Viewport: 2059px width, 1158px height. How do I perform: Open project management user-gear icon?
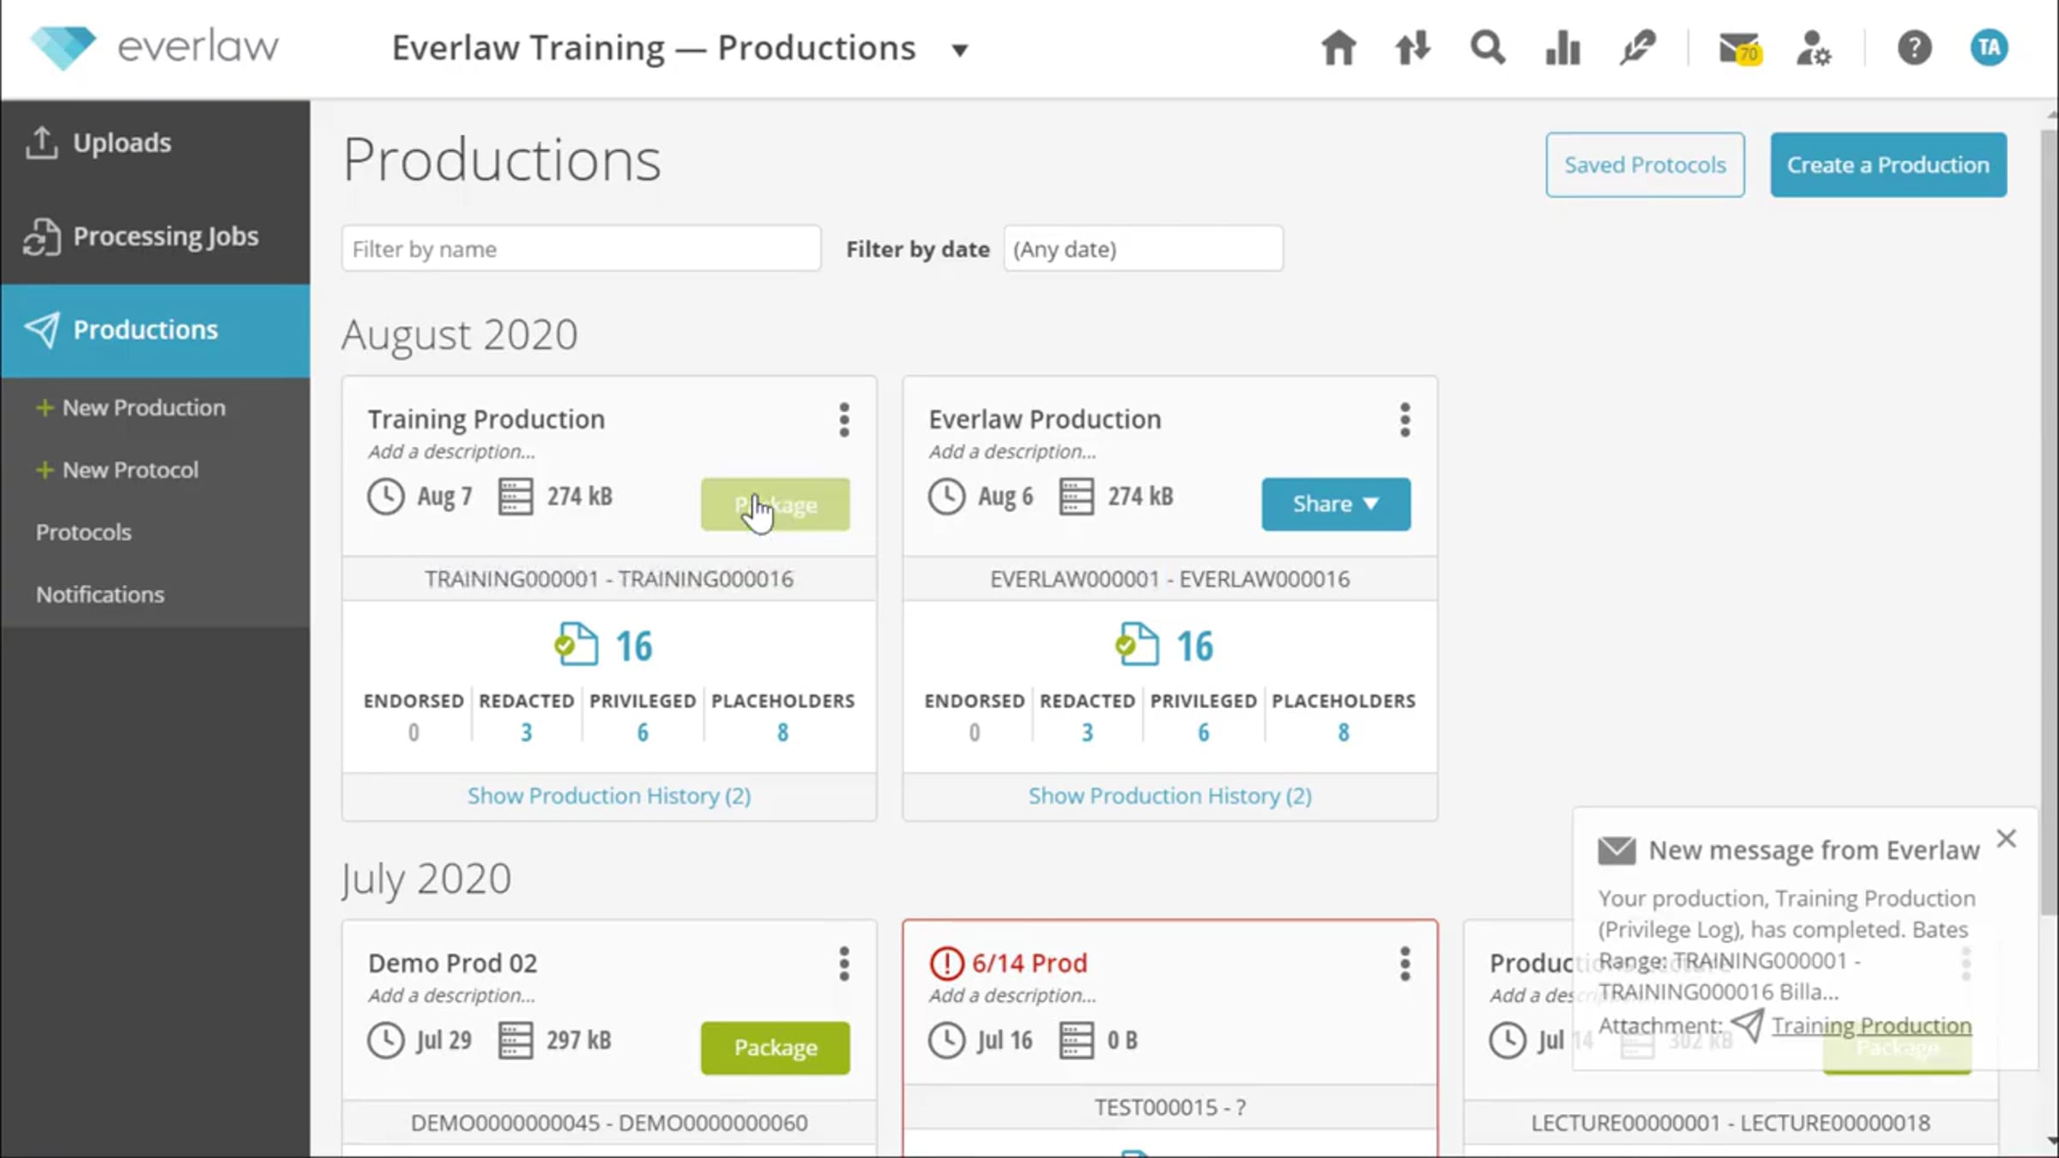(1814, 48)
